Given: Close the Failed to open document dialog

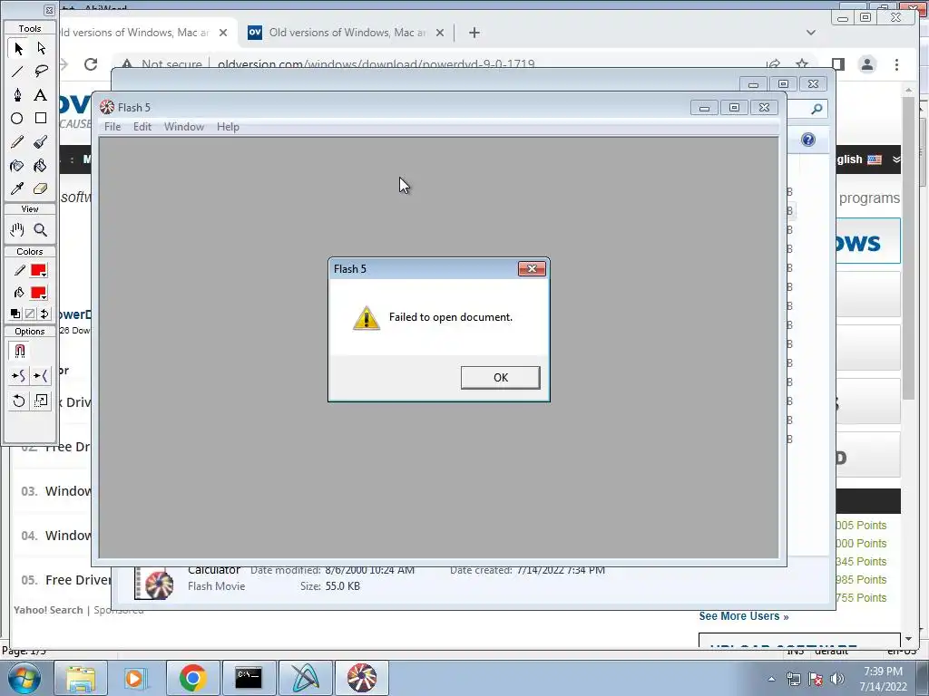Looking at the screenshot, I should pyautogui.click(x=532, y=268).
